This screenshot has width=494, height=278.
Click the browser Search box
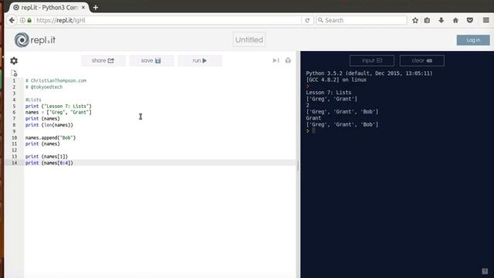tap(362, 20)
